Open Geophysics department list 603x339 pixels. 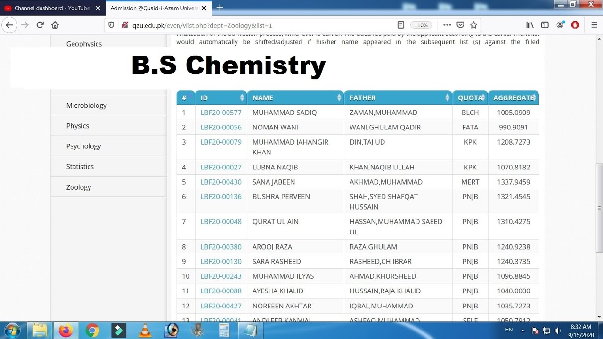coord(84,44)
